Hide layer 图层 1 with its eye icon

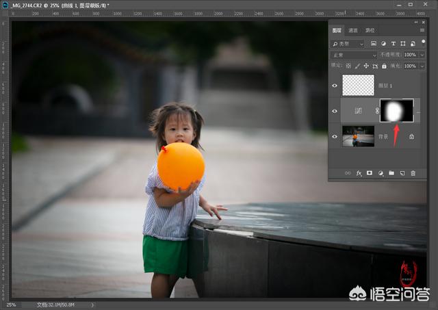[x=335, y=86]
